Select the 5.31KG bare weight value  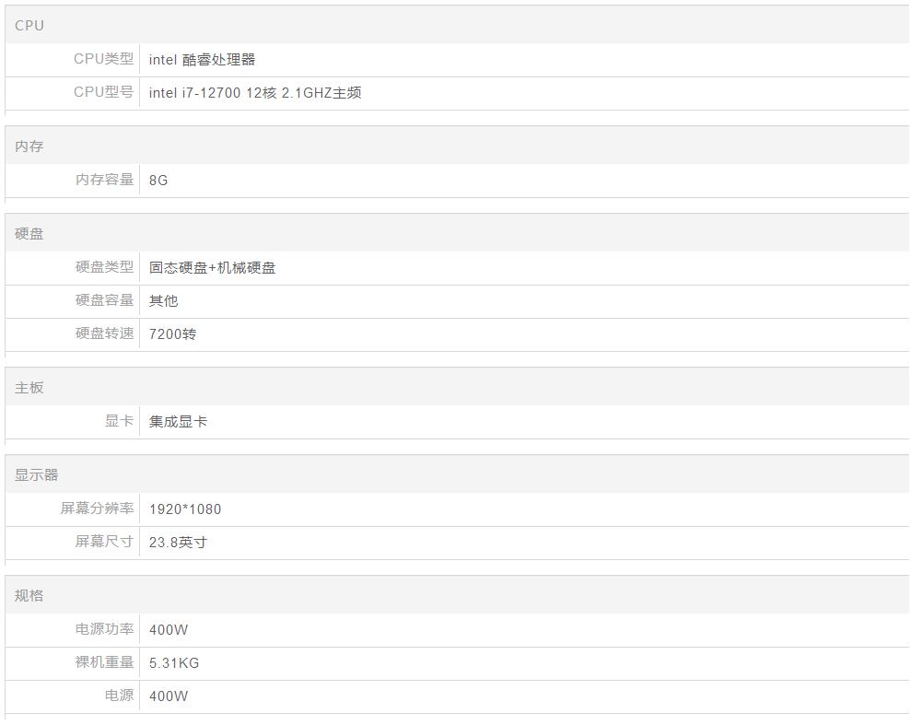coord(174,663)
